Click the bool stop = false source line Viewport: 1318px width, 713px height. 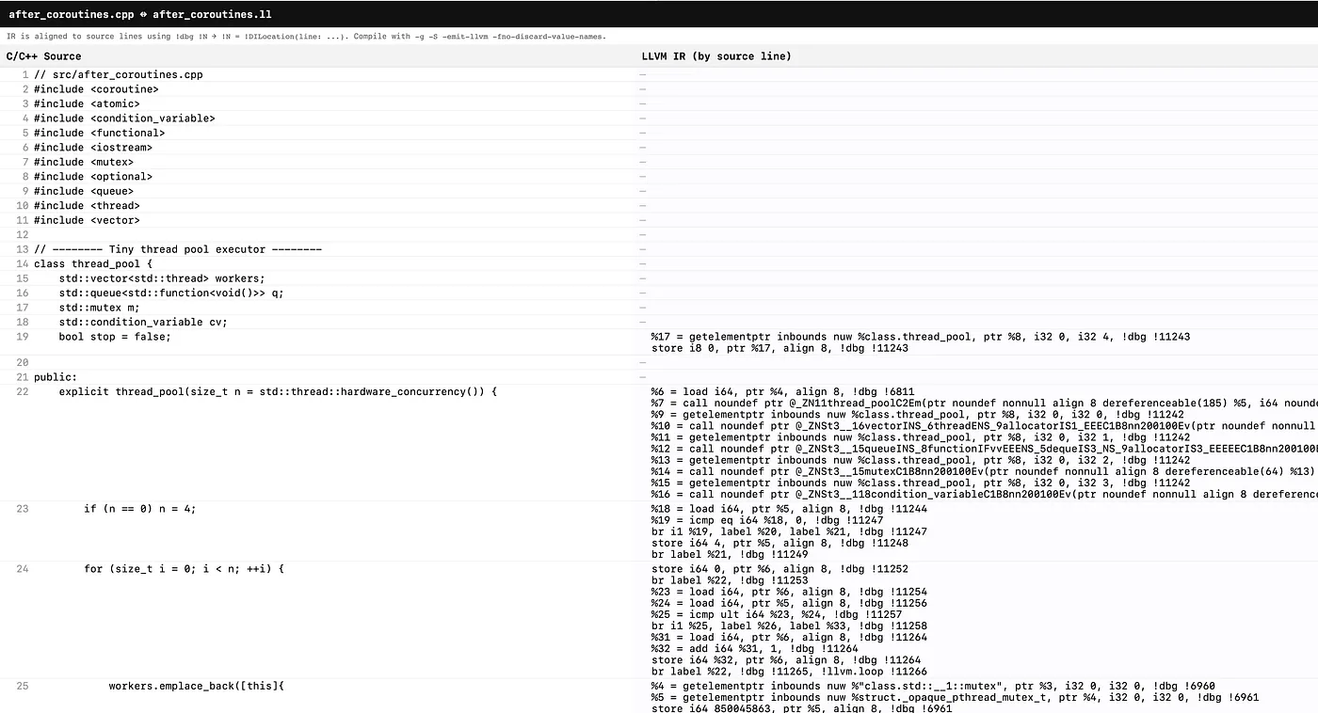pos(115,337)
